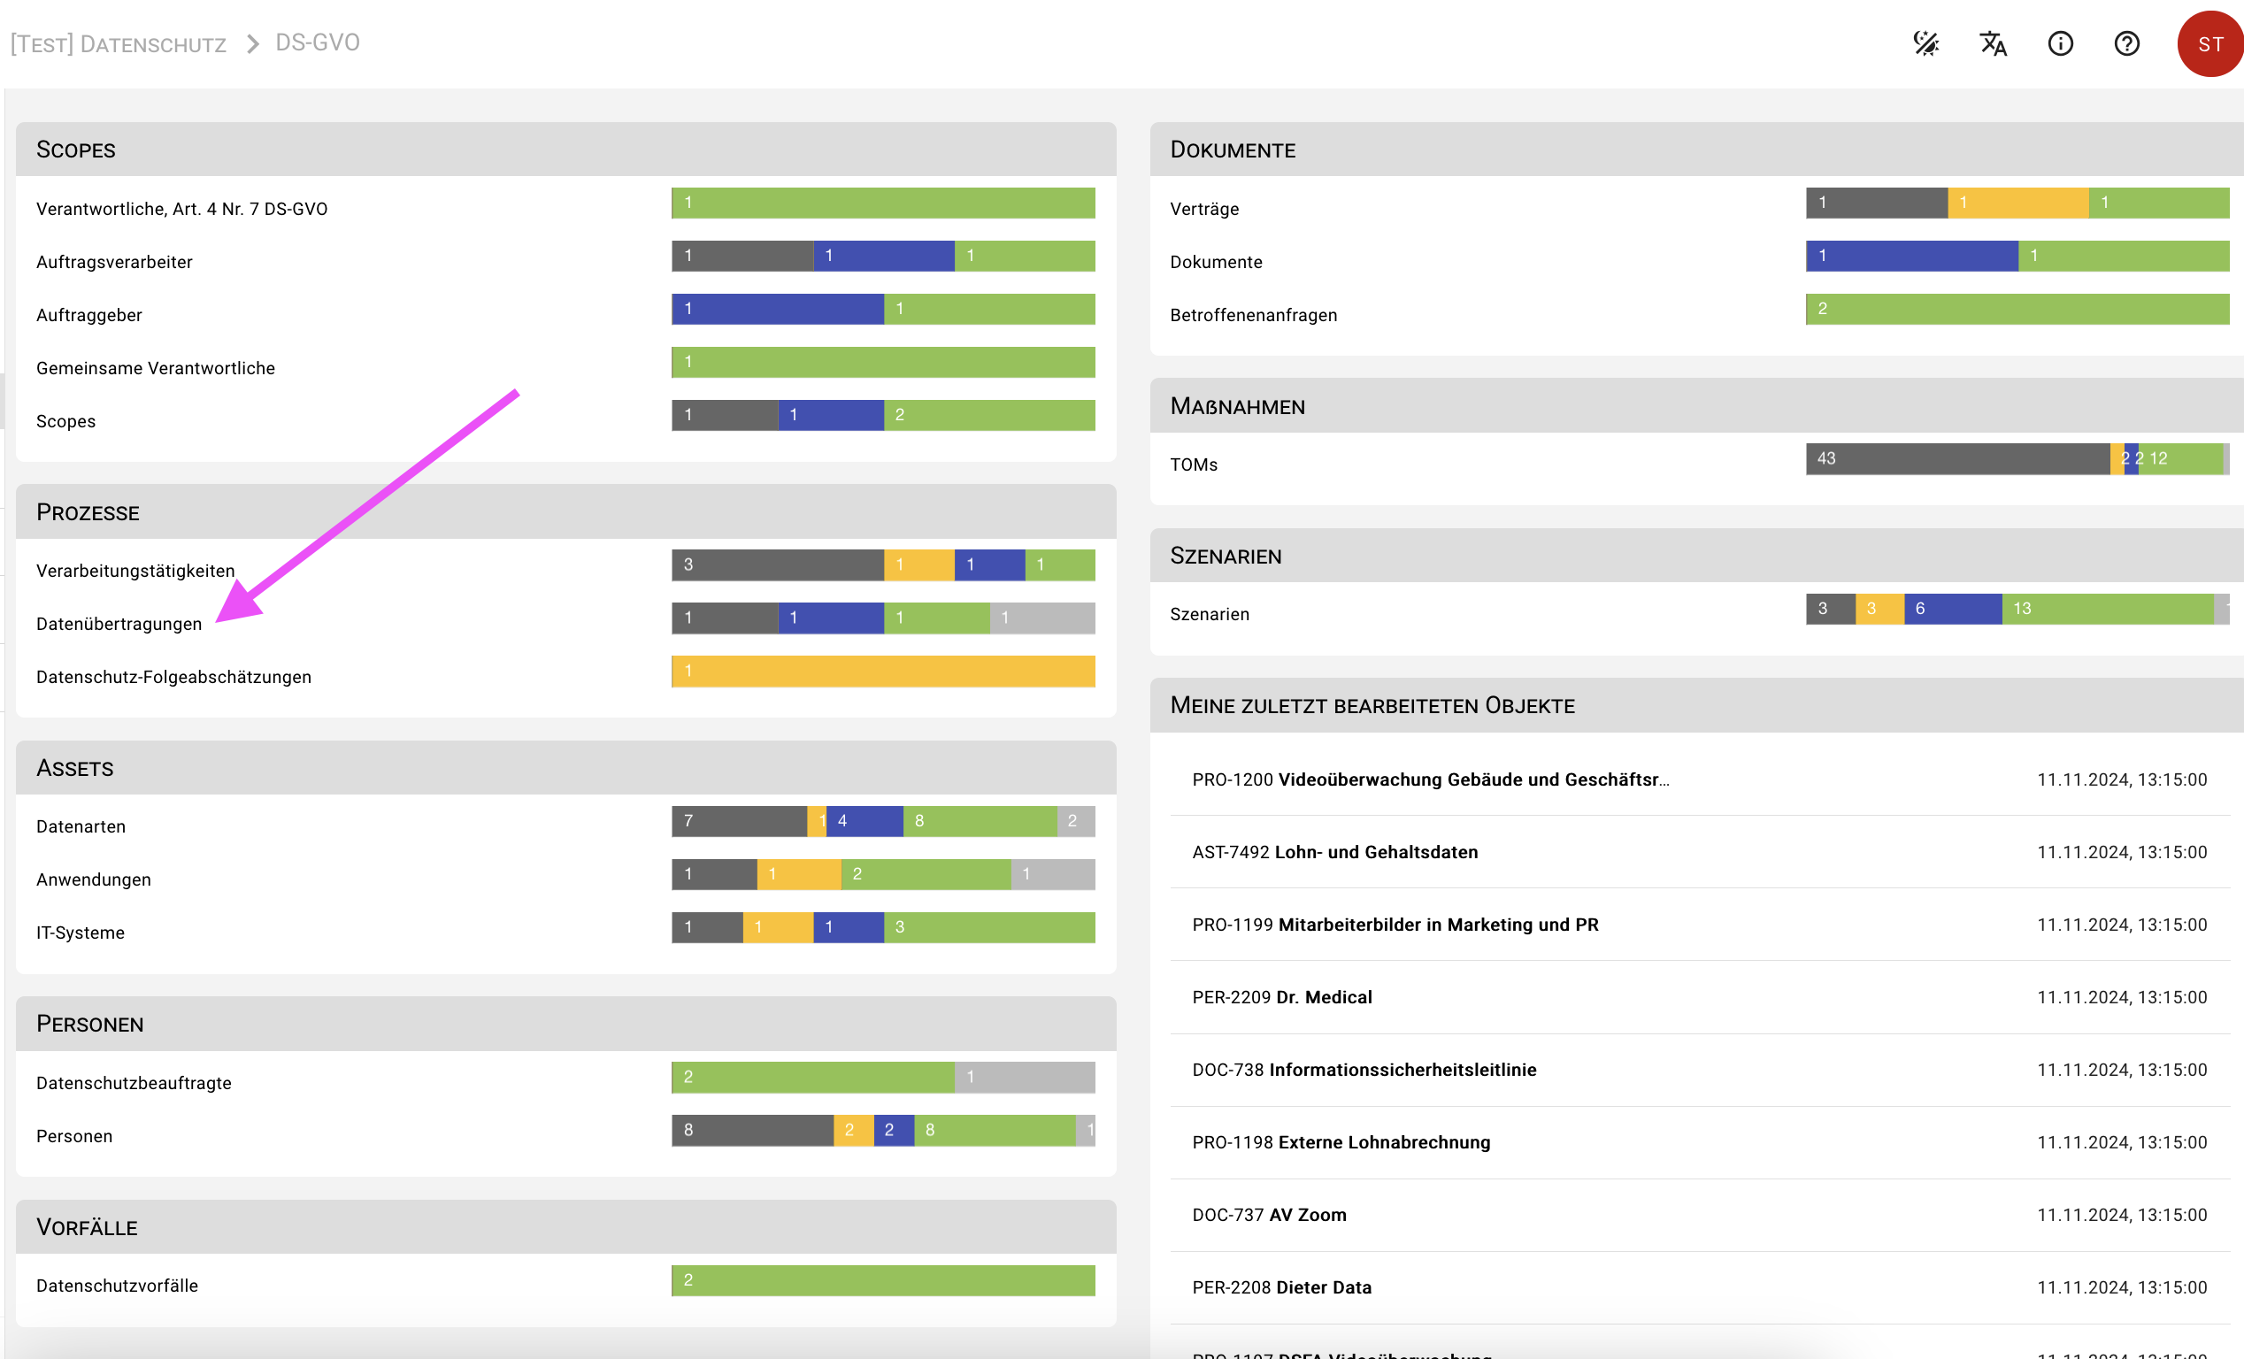Click the Datenschutzvorfälle green bar
Image resolution: width=2244 pixels, height=1359 pixels.
click(x=882, y=1279)
